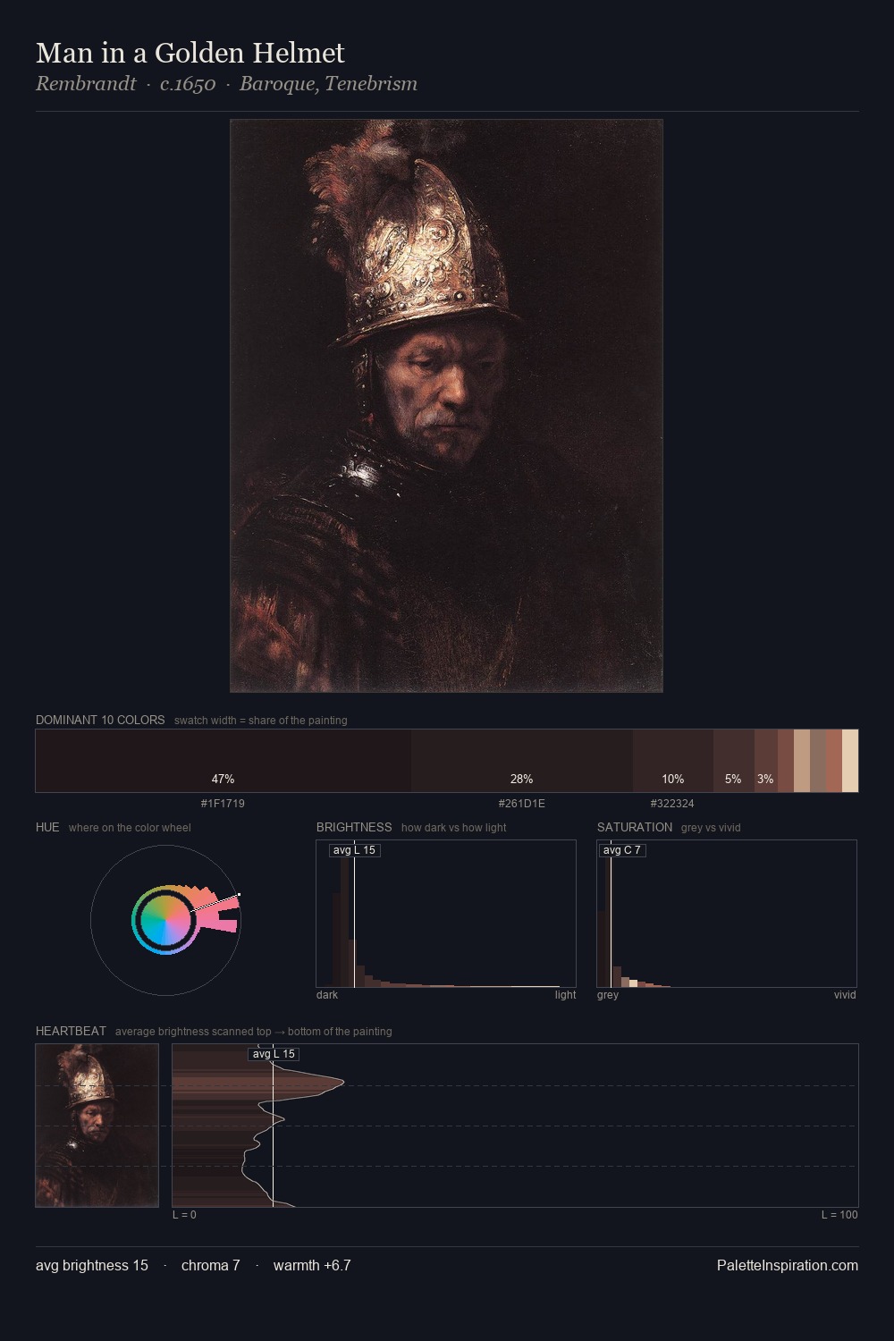This screenshot has height=1341, width=894.
Task: Click the title 'Man in a Golden Helmet'
Action: pyautogui.click(x=190, y=53)
